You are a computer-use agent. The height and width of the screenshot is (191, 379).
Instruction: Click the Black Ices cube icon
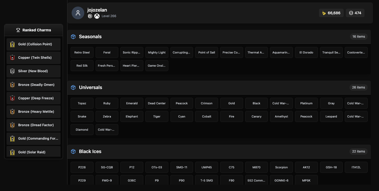tap(73, 151)
